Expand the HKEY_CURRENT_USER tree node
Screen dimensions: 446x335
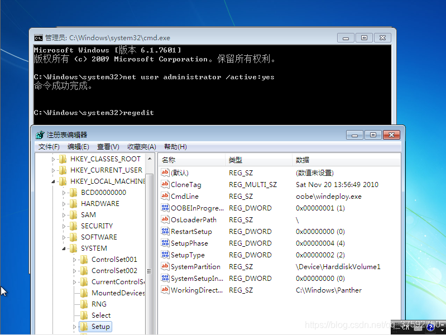click(53, 170)
